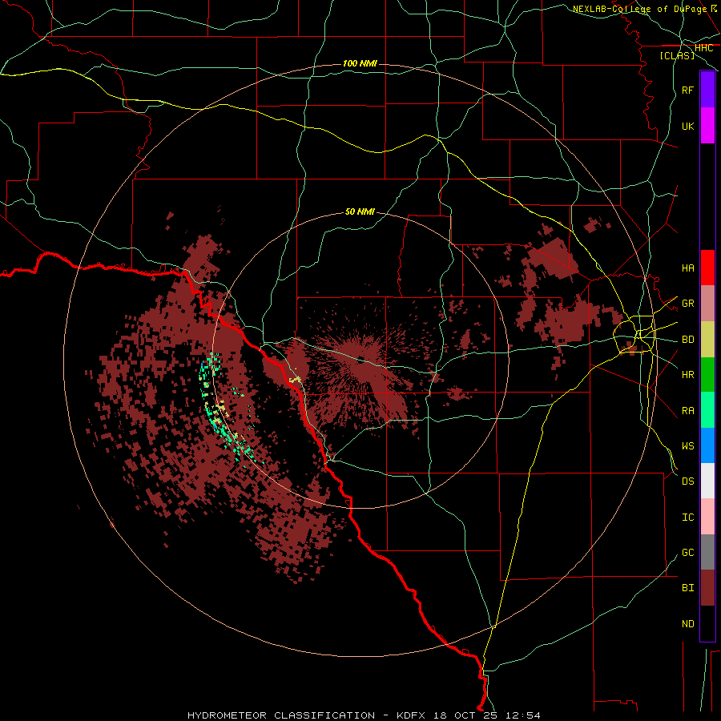Screen dimensions: 721x721
Task: Click the light green RA swatch
Action: click(x=707, y=410)
